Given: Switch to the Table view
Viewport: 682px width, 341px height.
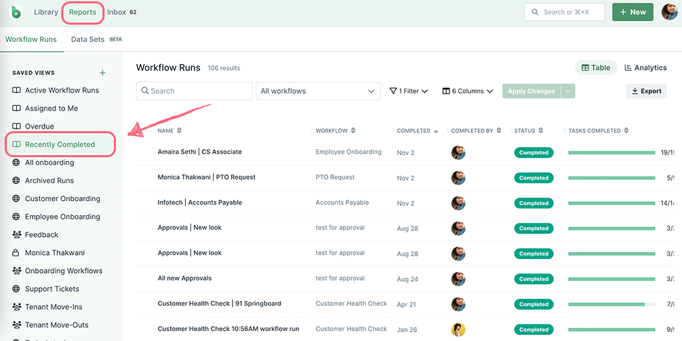Looking at the screenshot, I should pyautogui.click(x=596, y=68).
